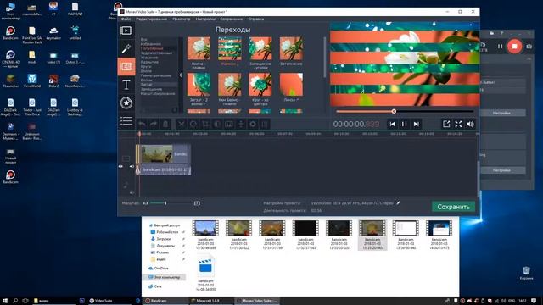Open the Сохранение menu

(231, 19)
